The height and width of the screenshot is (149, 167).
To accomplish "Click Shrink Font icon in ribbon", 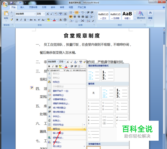I will pos(51,14).
